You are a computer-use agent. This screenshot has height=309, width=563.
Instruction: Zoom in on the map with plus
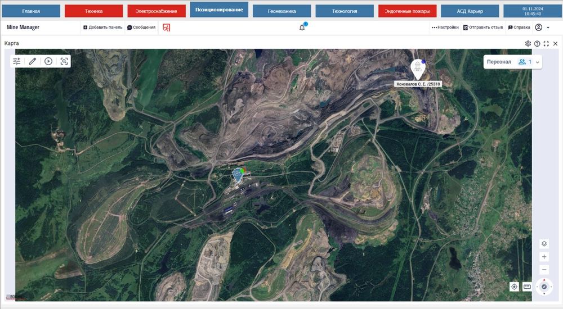point(544,257)
